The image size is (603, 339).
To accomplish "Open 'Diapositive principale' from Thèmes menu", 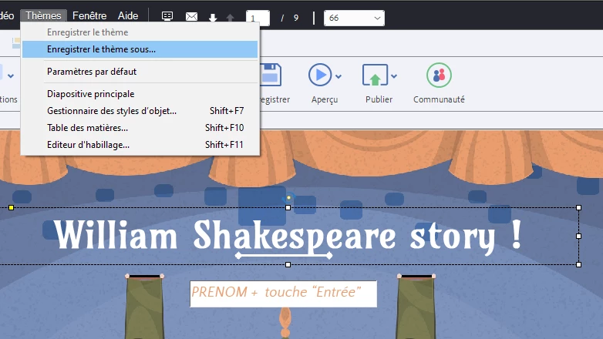I will 140,94.
